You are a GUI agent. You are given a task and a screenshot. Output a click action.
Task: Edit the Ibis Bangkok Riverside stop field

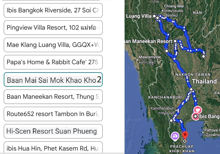point(53,10)
